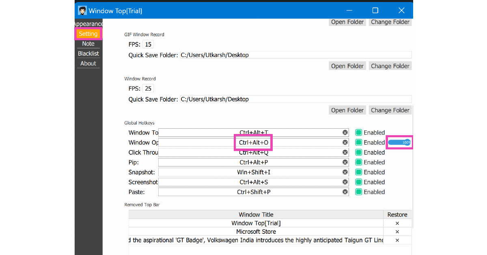
Task: Click Open Folder under Window Record
Action: [x=347, y=110]
